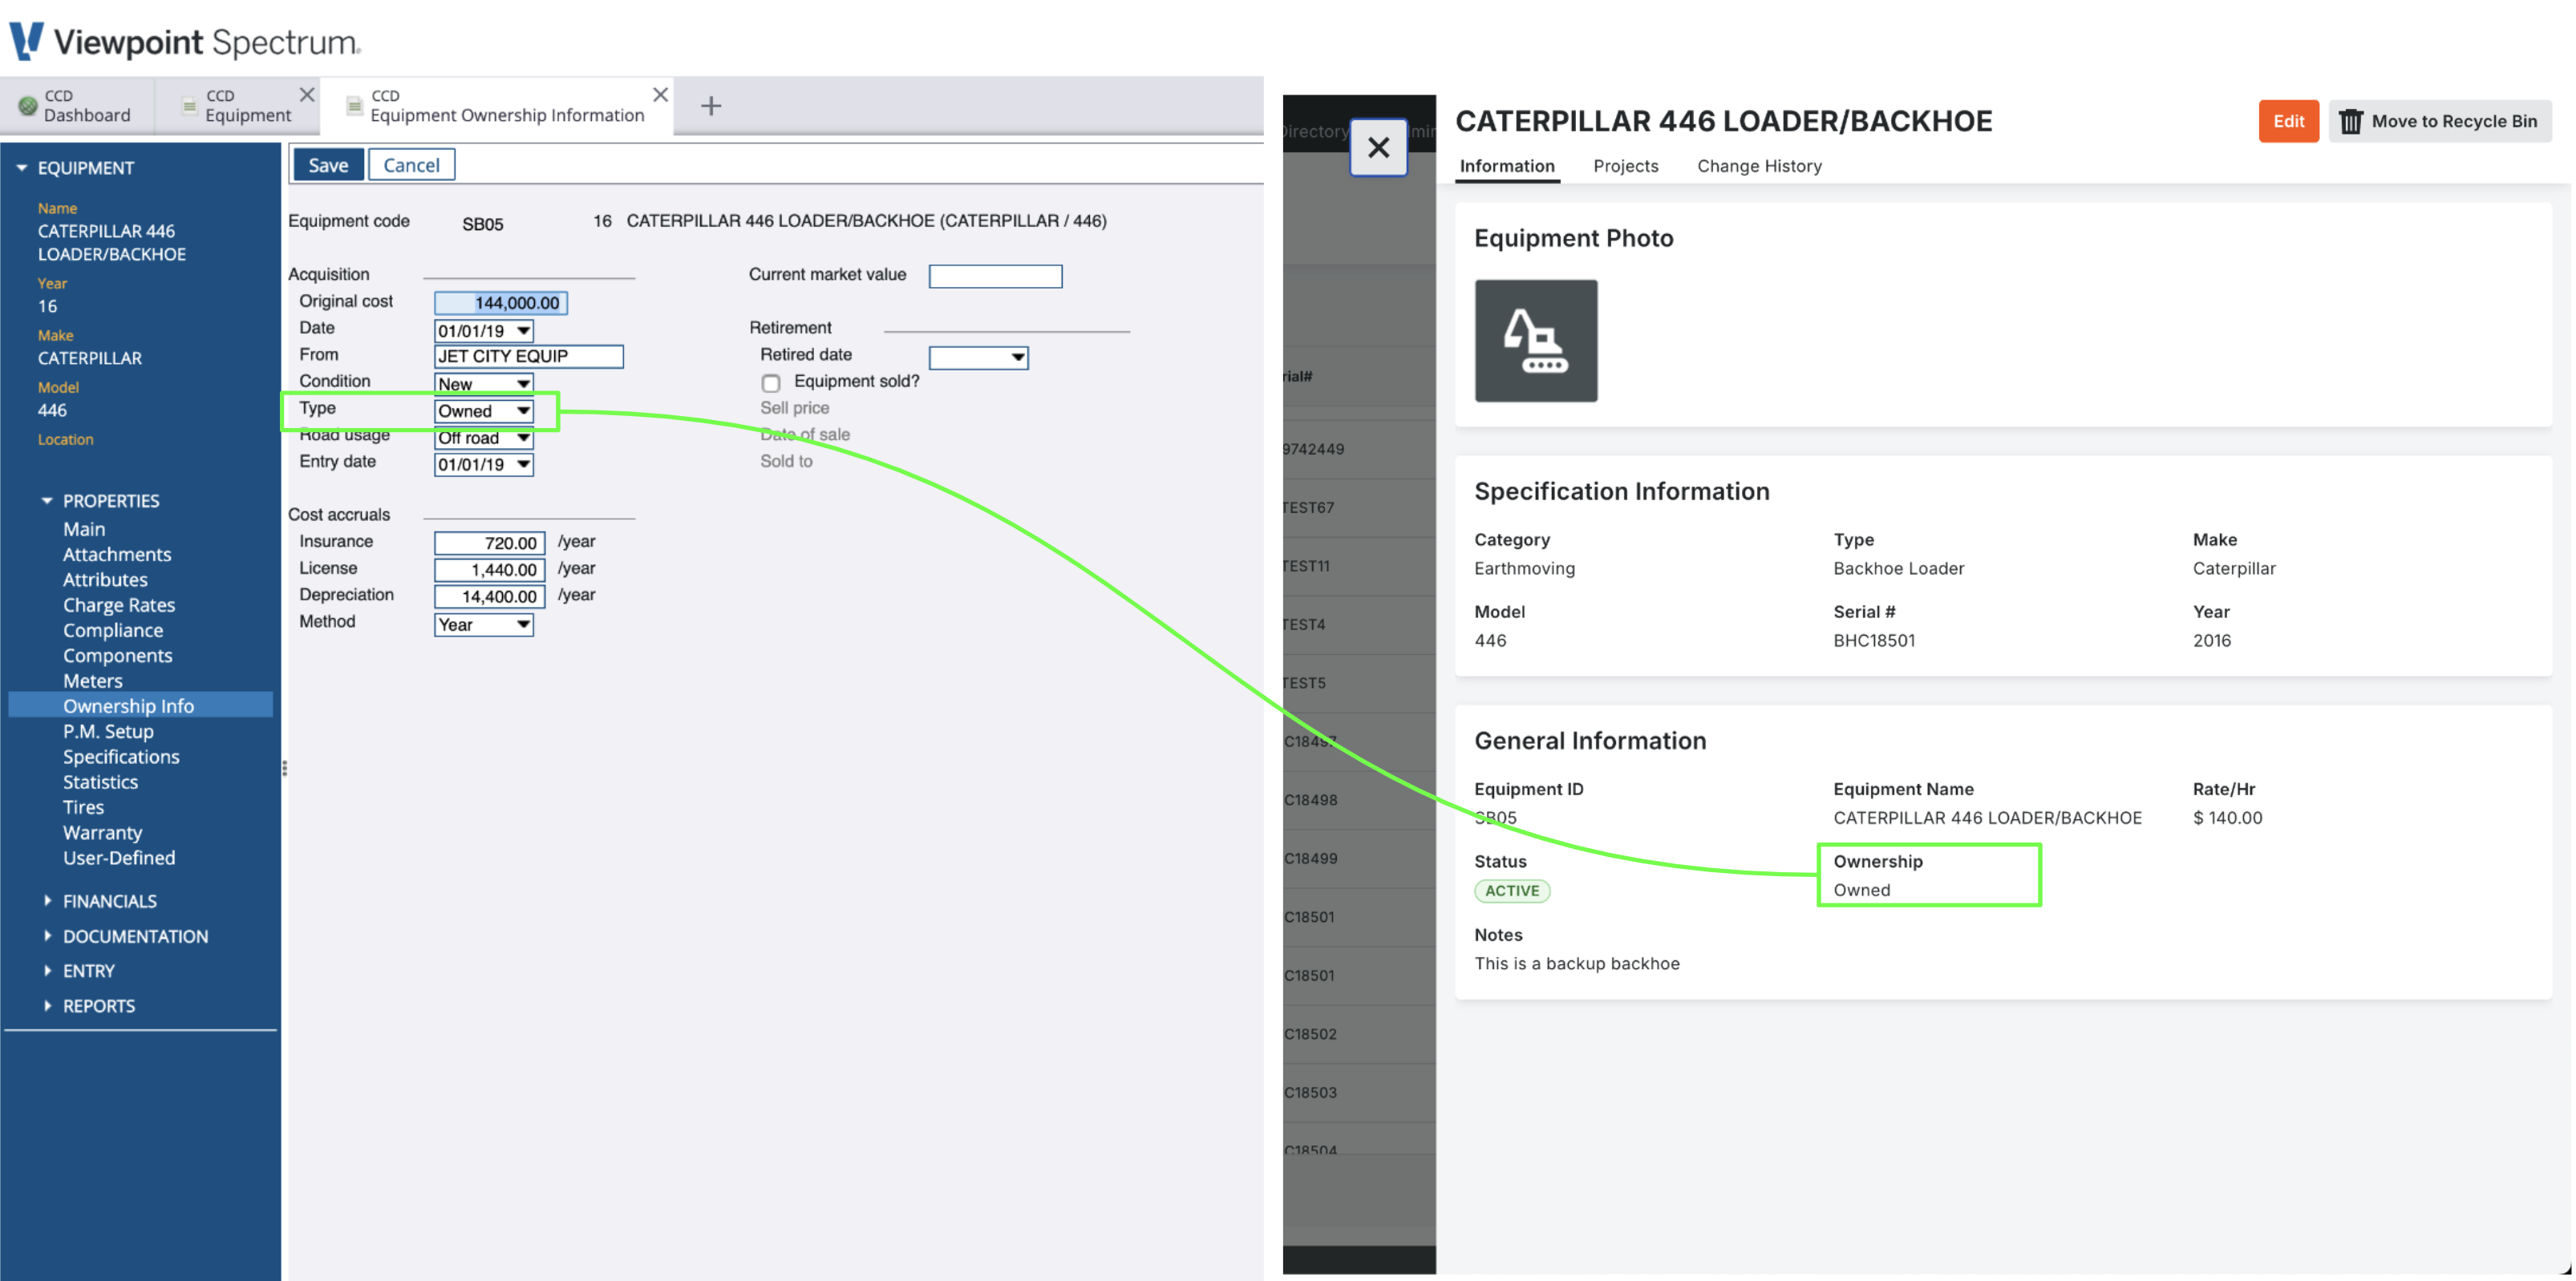Open Attributes in the Properties tree
This screenshot has height=1281, width=2576.
click(x=105, y=580)
